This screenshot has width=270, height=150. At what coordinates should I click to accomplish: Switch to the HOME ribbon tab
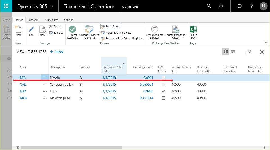point(19,20)
